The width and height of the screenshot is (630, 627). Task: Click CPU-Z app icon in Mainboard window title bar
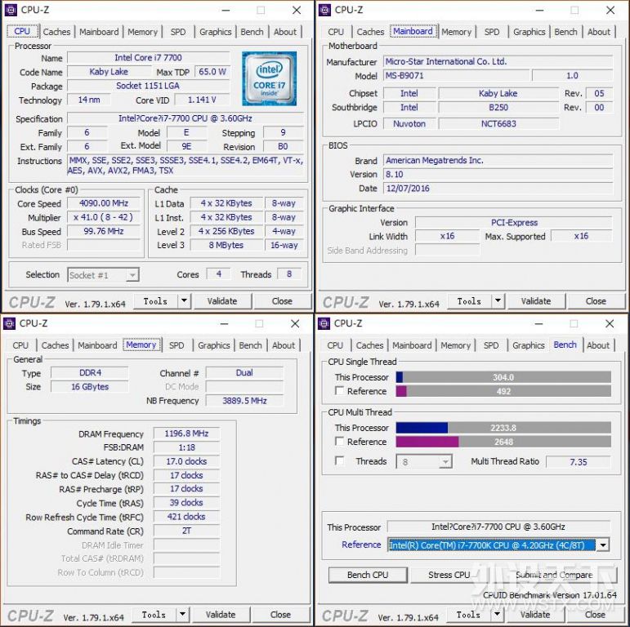tap(324, 10)
